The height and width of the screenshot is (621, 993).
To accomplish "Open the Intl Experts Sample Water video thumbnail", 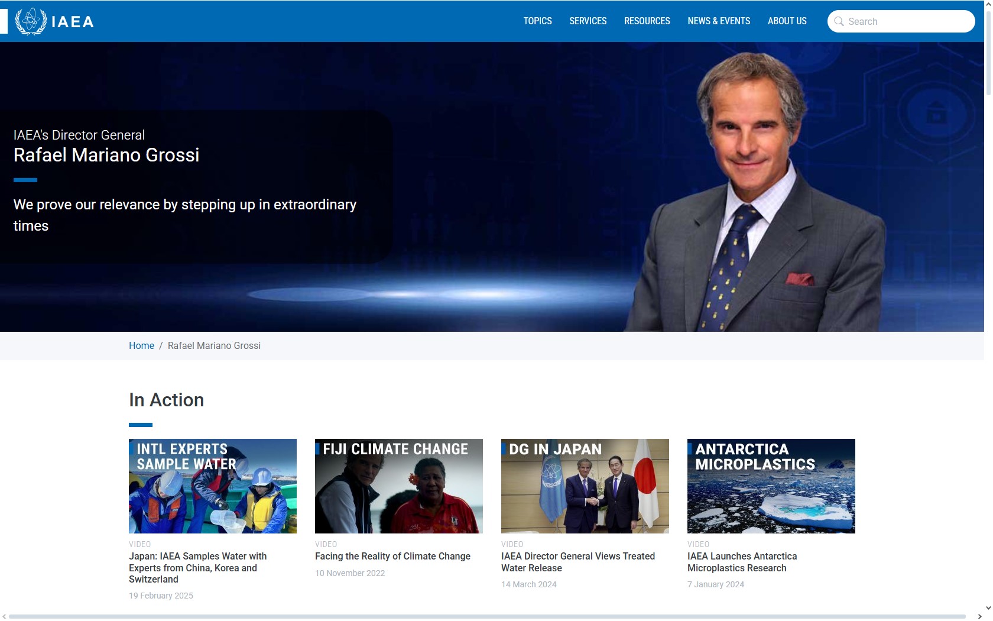I will tap(213, 486).
